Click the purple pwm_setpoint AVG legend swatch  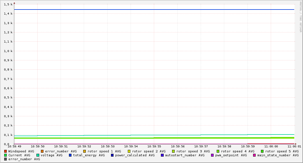212,155
